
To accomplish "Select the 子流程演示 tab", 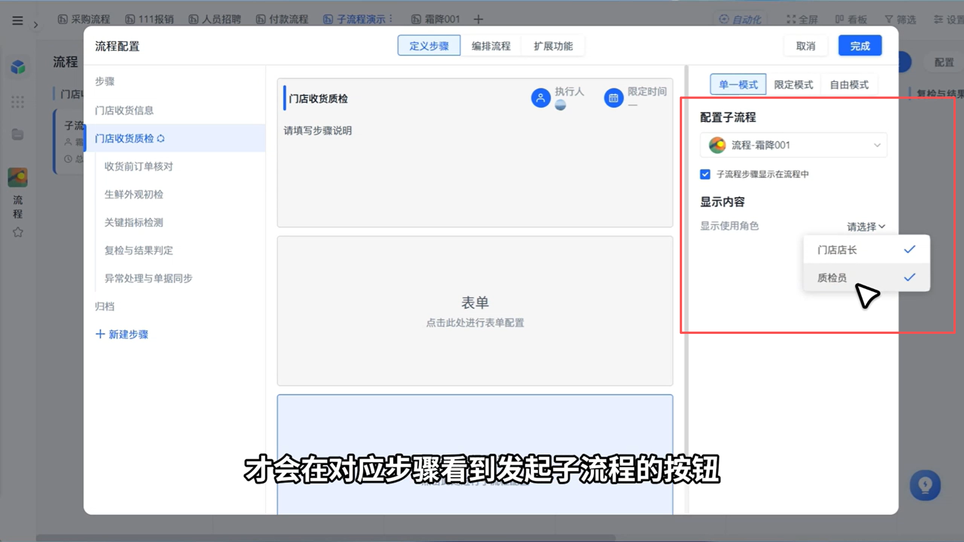I will [x=354, y=19].
